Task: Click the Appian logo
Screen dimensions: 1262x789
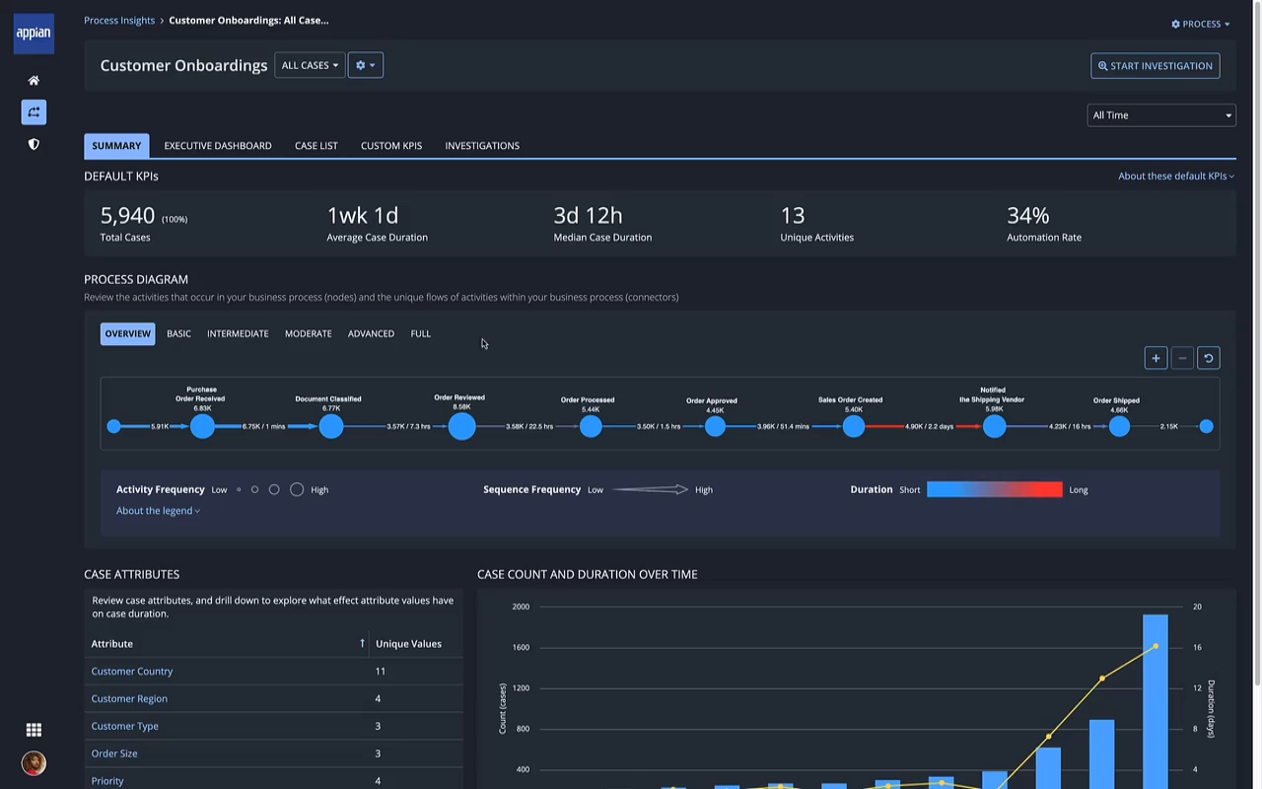Action: coord(34,34)
